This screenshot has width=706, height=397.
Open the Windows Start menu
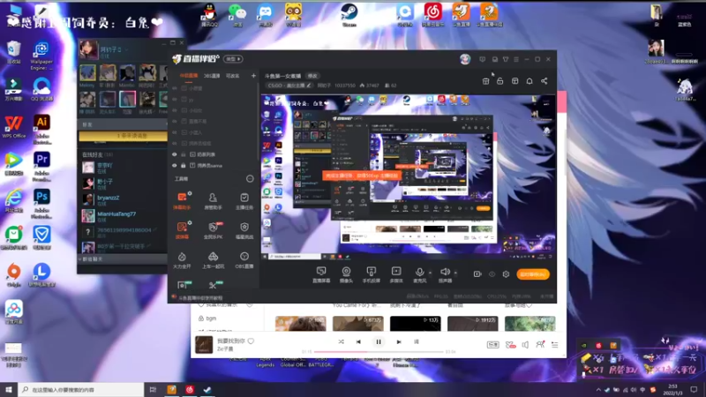click(x=9, y=390)
